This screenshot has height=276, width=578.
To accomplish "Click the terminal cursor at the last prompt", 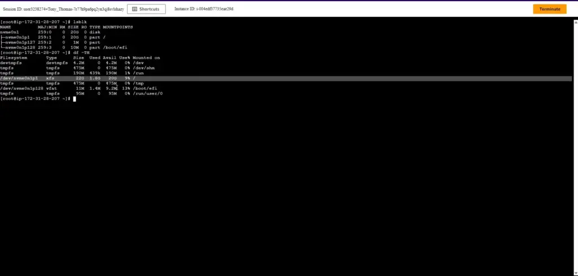I will pyautogui.click(x=74, y=99).
